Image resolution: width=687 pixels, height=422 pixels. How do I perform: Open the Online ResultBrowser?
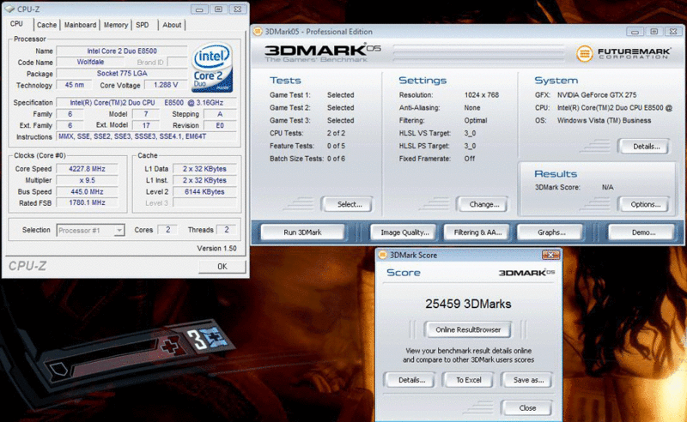(468, 329)
